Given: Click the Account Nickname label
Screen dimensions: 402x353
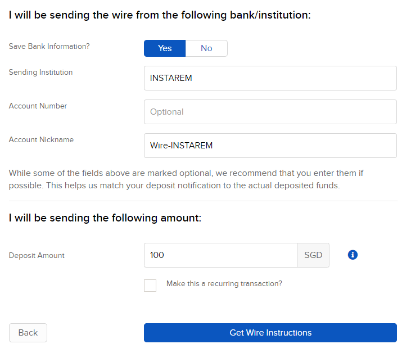Looking at the screenshot, I should point(41,139).
